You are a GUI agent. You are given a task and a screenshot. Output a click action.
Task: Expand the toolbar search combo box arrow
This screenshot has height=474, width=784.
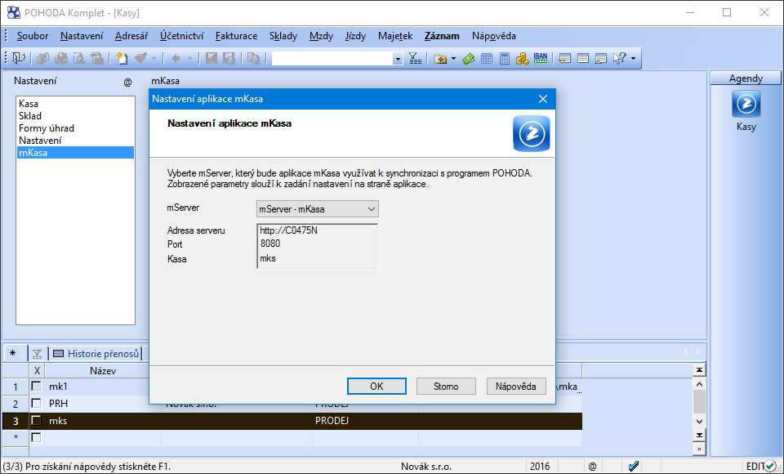tap(398, 59)
